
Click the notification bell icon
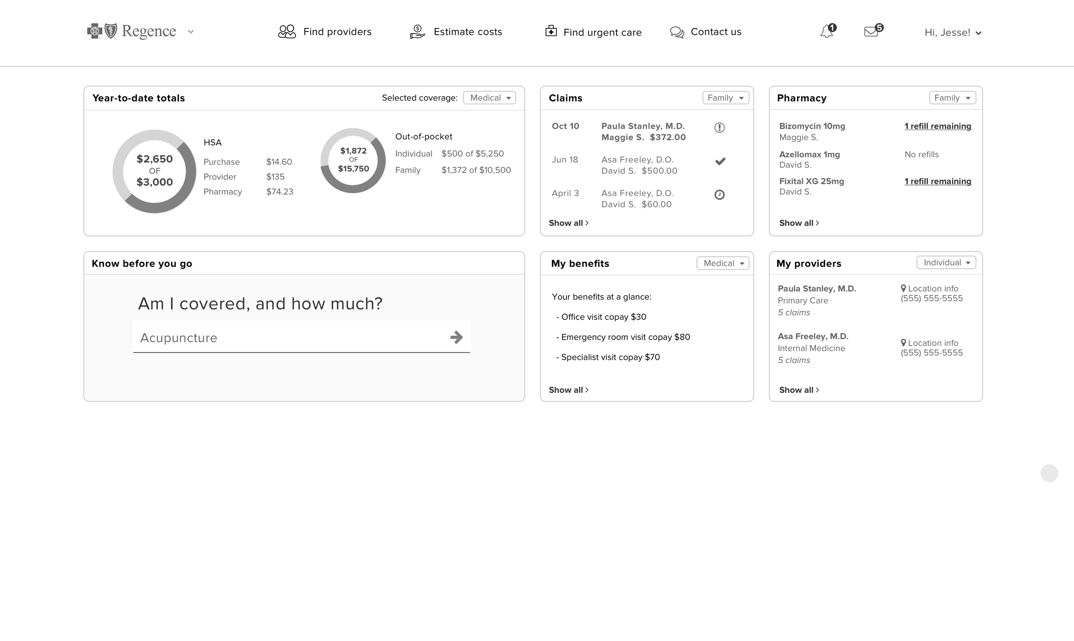(x=827, y=32)
